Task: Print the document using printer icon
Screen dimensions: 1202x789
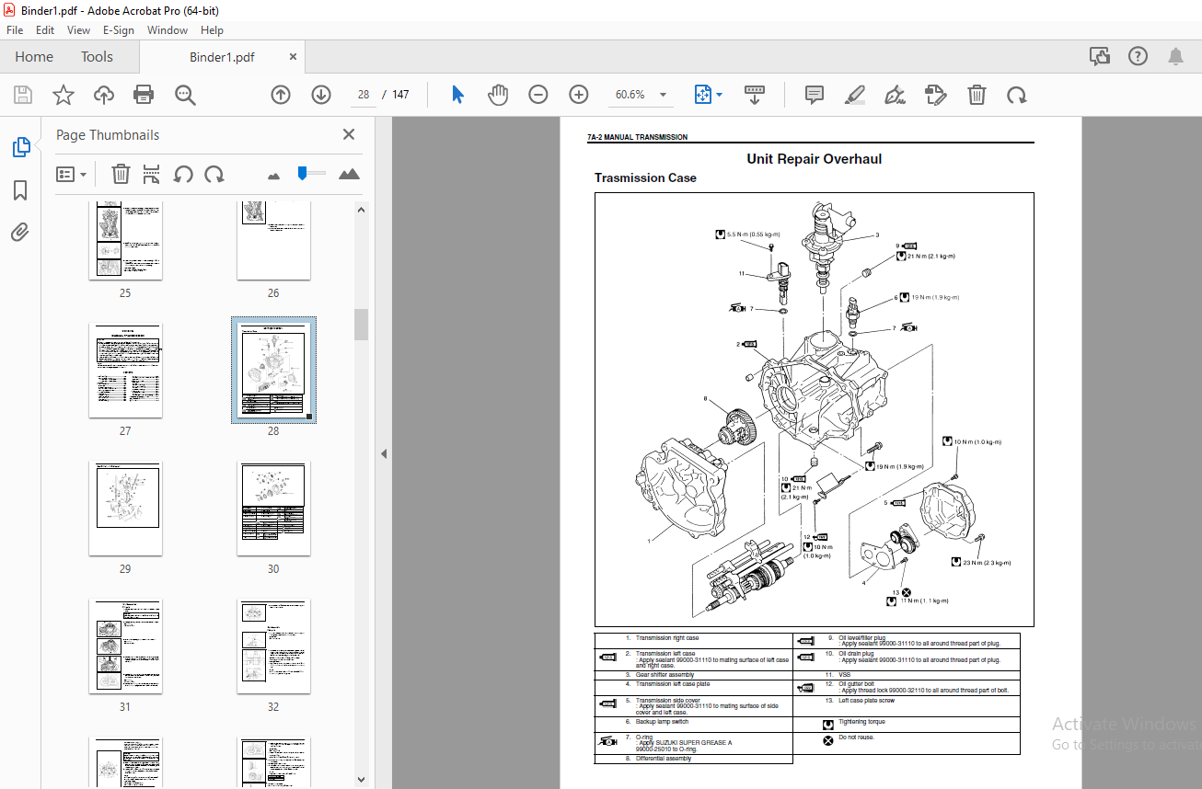Action: point(144,95)
